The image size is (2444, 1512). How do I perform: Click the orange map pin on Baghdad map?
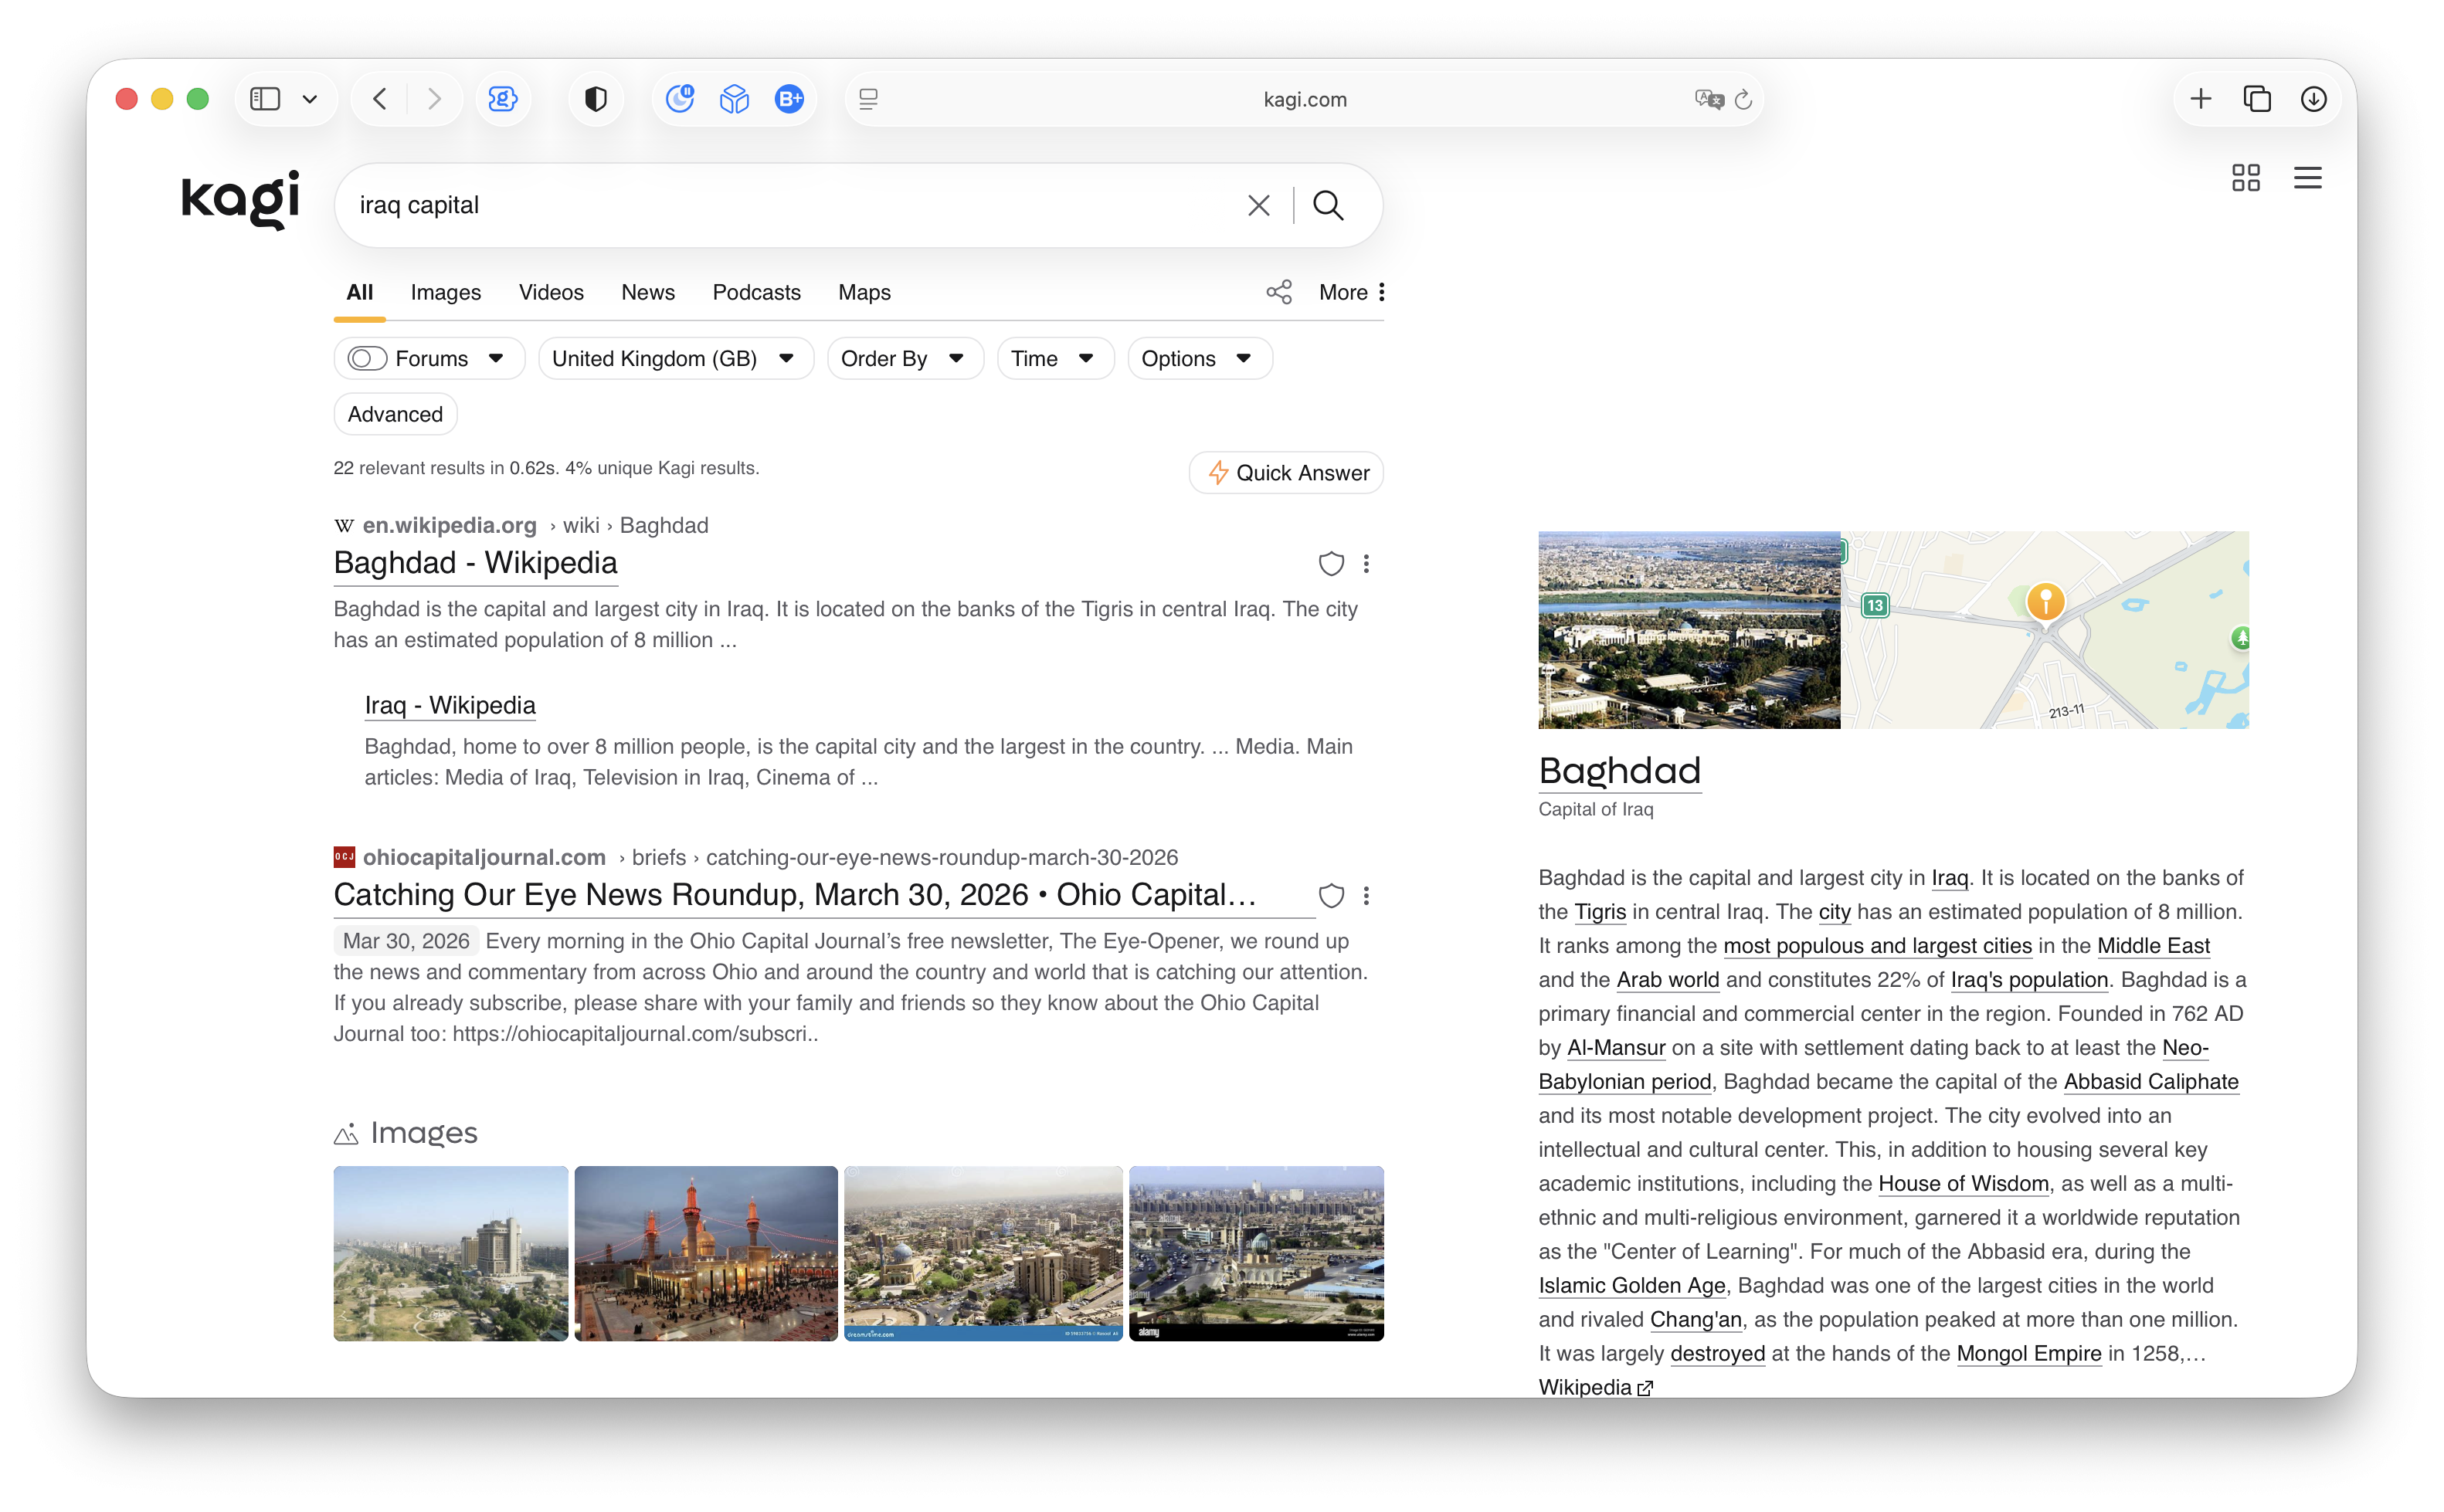[2046, 602]
